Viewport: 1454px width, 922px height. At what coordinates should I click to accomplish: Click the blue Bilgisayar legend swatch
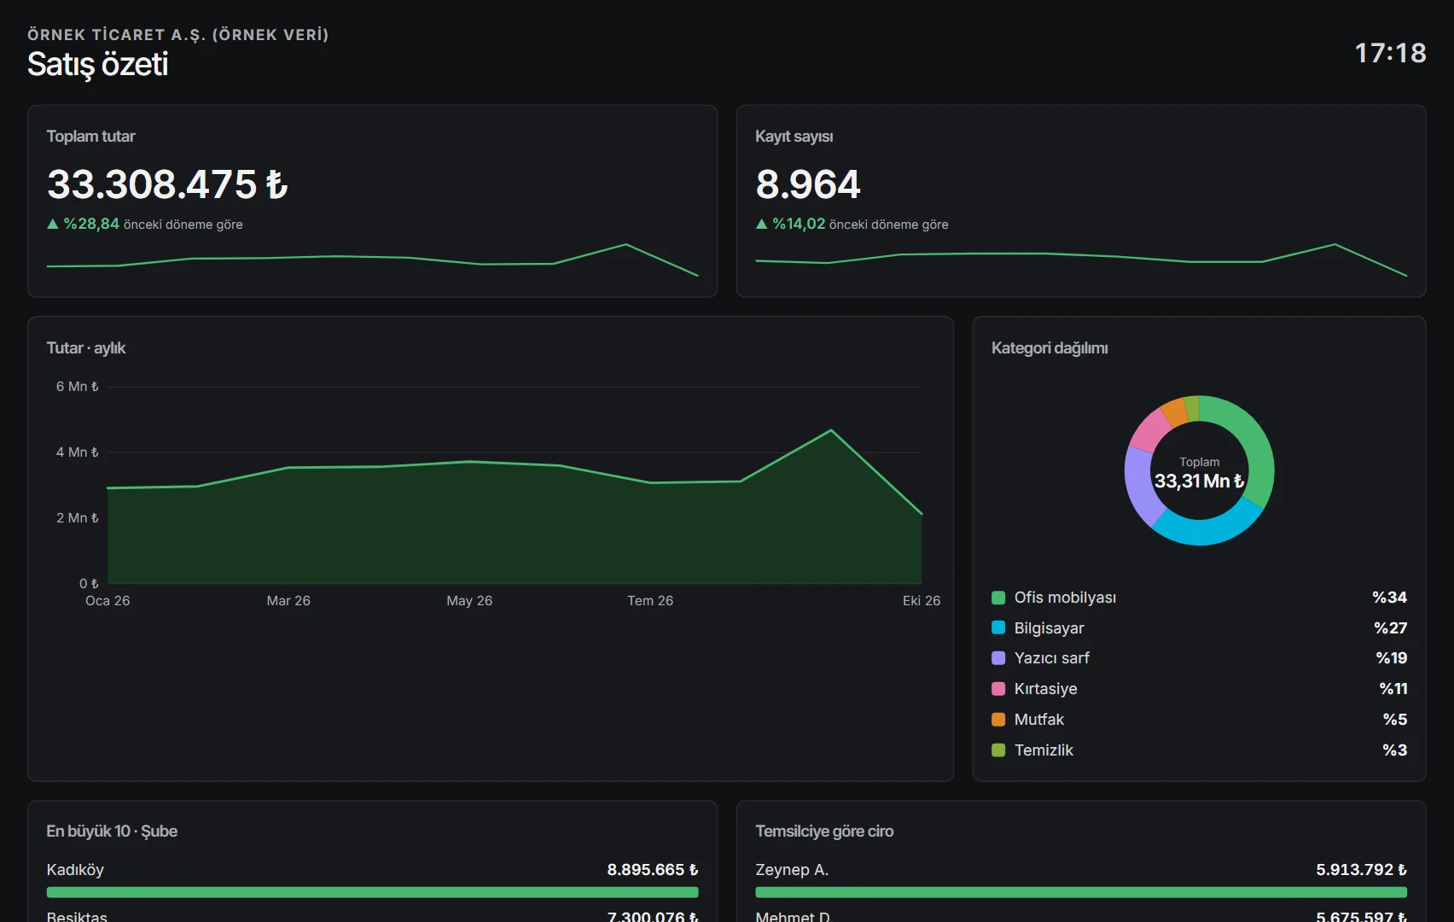click(998, 627)
